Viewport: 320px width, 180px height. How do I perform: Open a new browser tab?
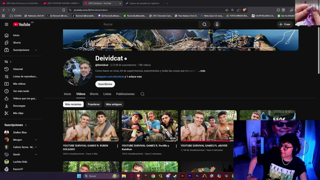click(x=167, y=3)
